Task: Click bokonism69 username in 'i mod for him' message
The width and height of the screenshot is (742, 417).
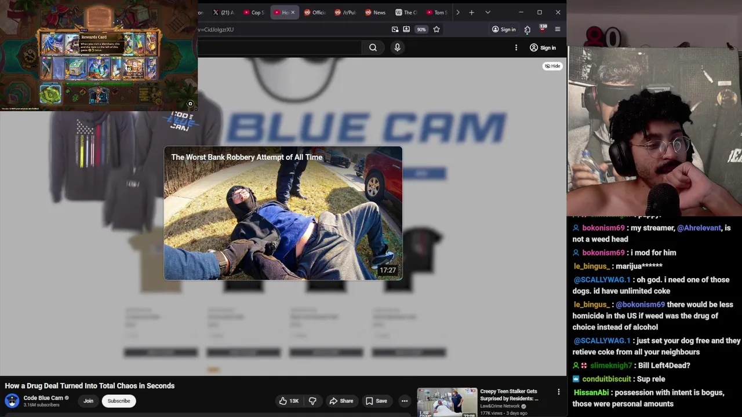Action: (x=603, y=253)
